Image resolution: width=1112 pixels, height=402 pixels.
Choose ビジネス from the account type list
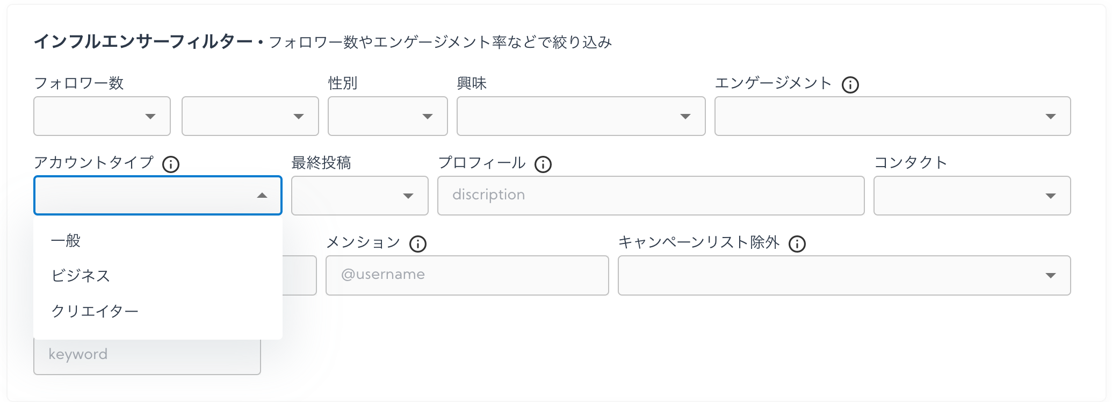[x=81, y=276]
